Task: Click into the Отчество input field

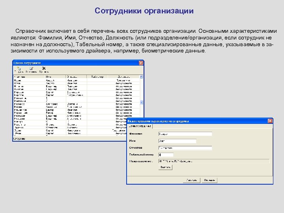Action: [x=185, y=148]
